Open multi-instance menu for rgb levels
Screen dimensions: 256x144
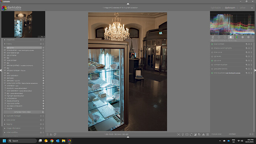point(246,56)
